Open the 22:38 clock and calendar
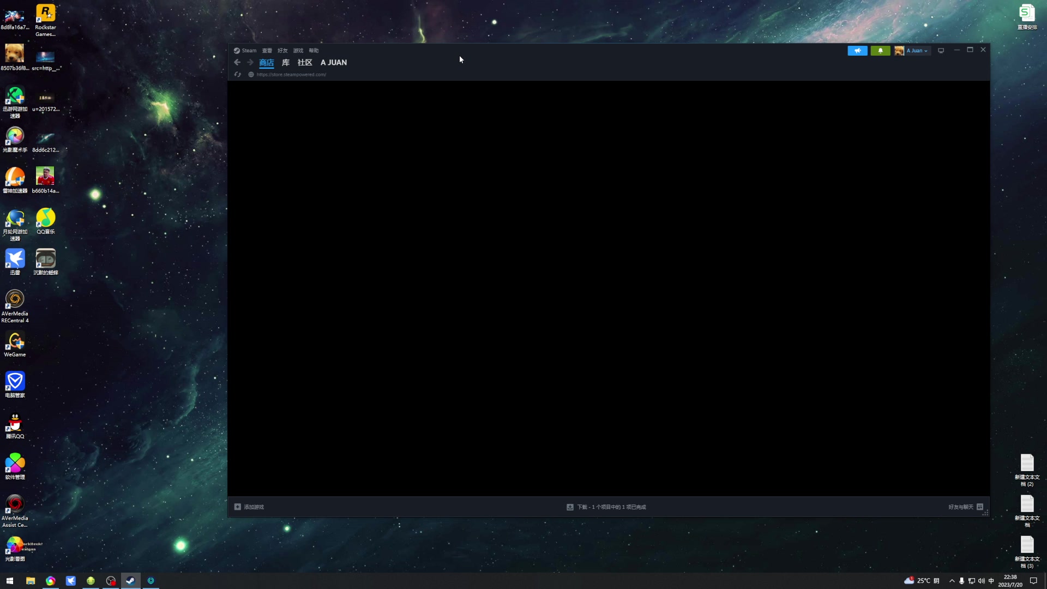 [x=1010, y=581]
